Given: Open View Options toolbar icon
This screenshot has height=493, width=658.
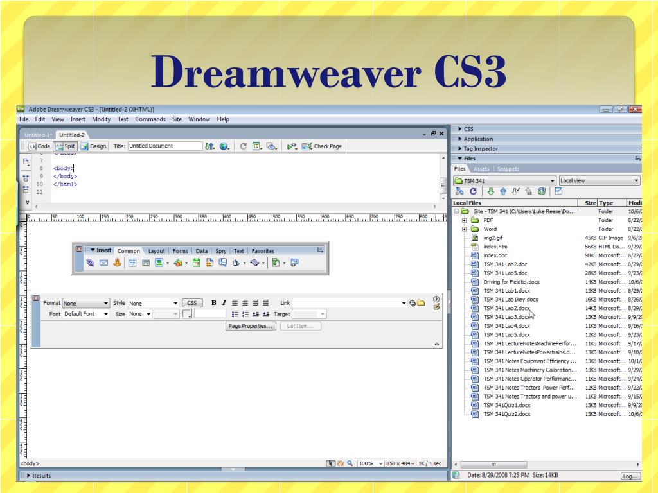Looking at the screenshot, I should tap(257, 146).
